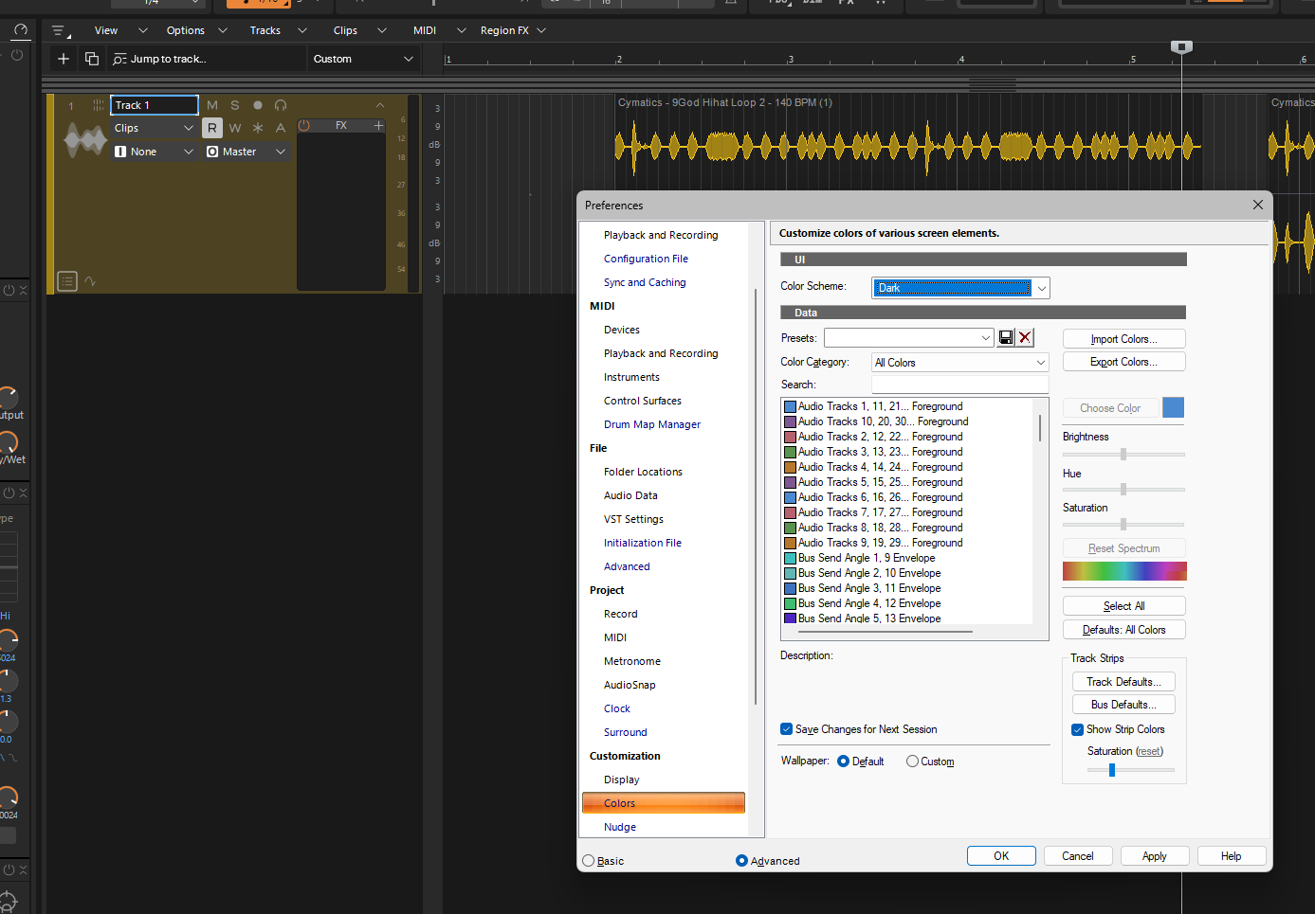Click the Track 1 name field

[x=155, y=105]
